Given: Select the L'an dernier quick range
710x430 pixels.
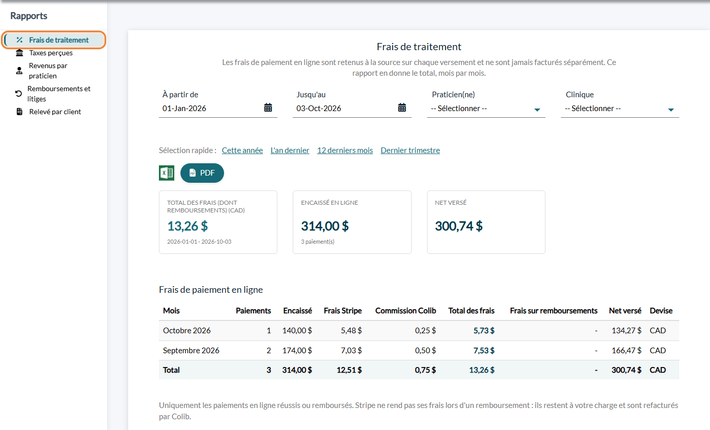Looking at the screenshot, I should coord(290,150).
